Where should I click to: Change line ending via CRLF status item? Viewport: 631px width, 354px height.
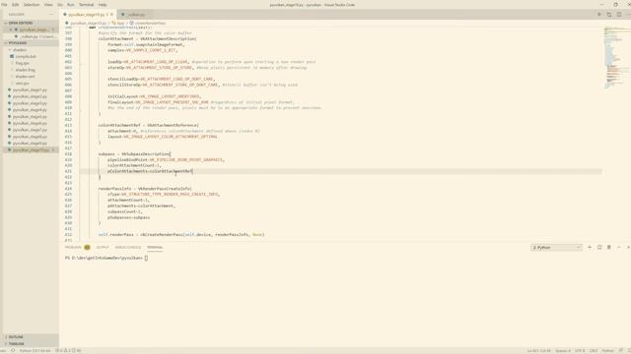[x=594, y=351]
